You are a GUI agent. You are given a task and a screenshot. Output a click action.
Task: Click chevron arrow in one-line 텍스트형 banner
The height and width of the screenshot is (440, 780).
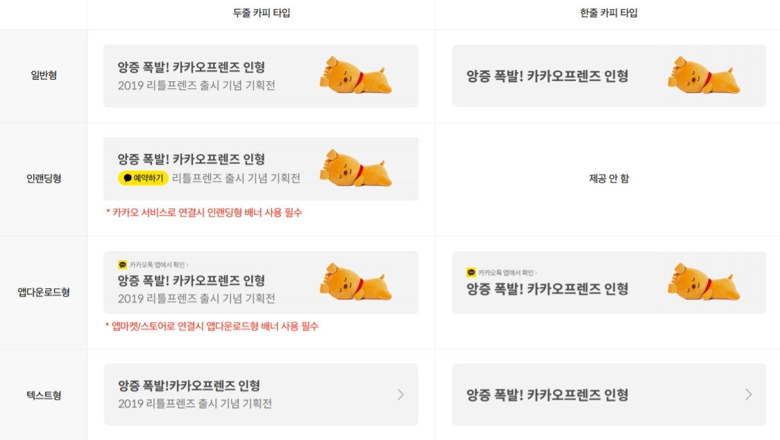click(x=748, y=395)
